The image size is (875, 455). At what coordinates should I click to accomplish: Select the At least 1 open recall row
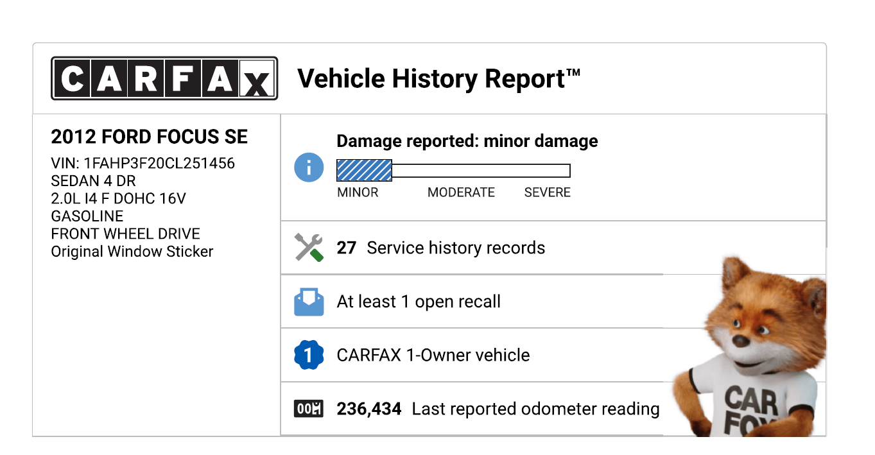point(419,302)
